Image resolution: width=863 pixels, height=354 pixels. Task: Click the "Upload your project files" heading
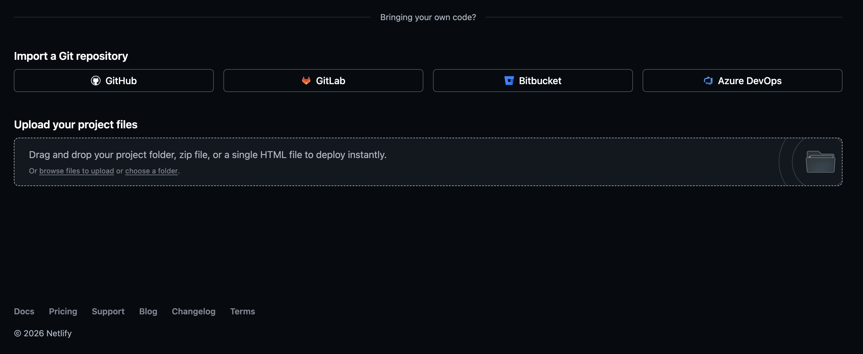pyautogui.click(x=76, y=124)
